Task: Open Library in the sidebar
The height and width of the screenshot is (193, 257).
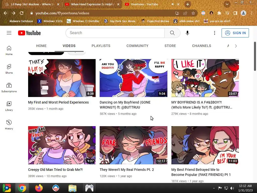Action: point(9,106)
